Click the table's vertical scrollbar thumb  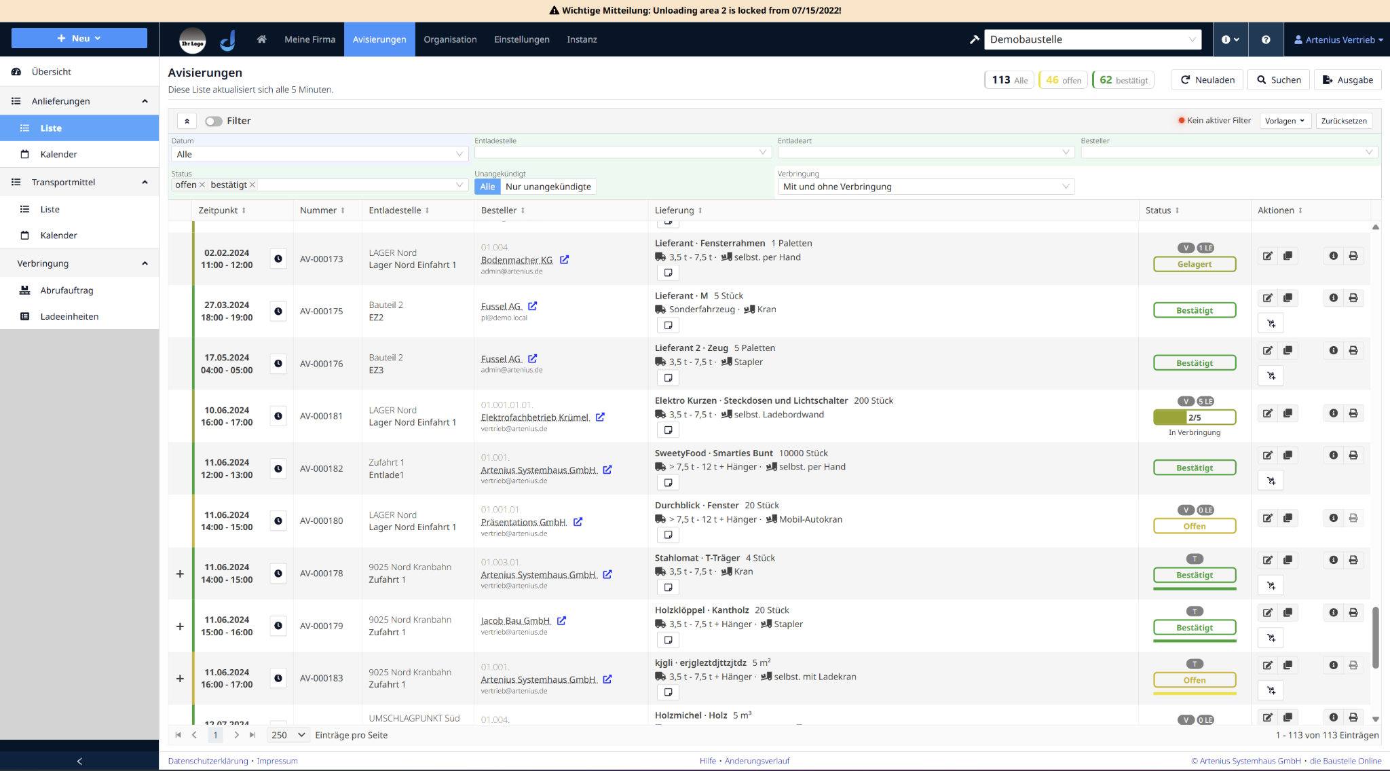[x=1375, y=637]
